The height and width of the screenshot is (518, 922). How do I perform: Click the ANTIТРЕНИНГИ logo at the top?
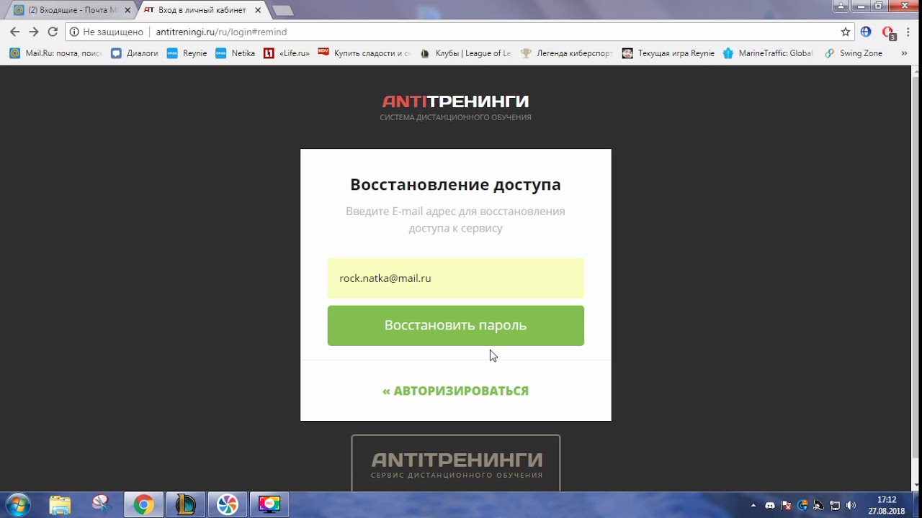tap(455, 106)
